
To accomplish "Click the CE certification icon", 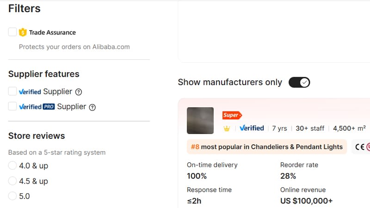I will 359,147.
